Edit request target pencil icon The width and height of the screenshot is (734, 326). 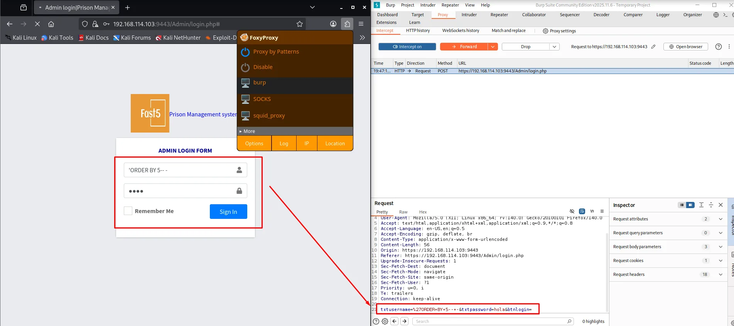[653, 47]
